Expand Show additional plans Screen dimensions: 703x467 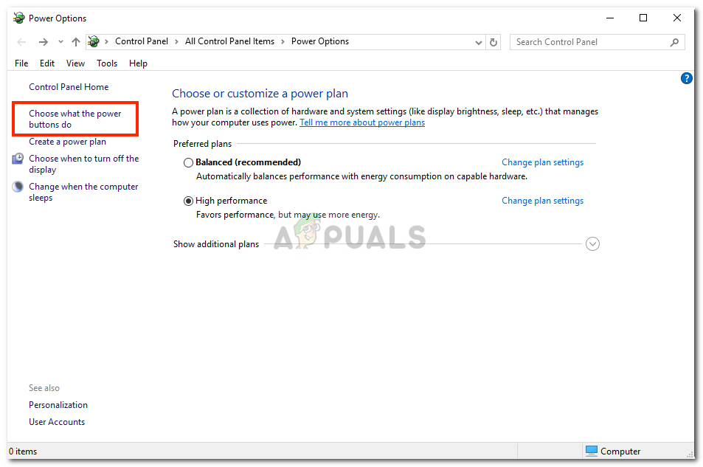(592, 243)
